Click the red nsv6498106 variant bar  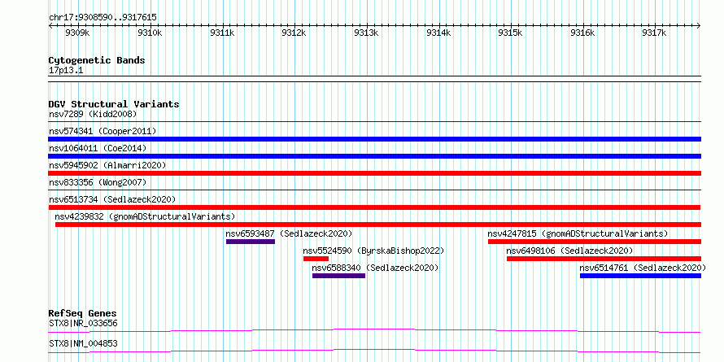pyautogui.click(x=604, y=259)
